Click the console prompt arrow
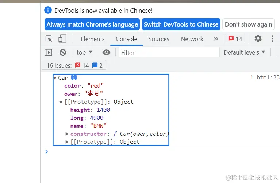 pos(47,152)
